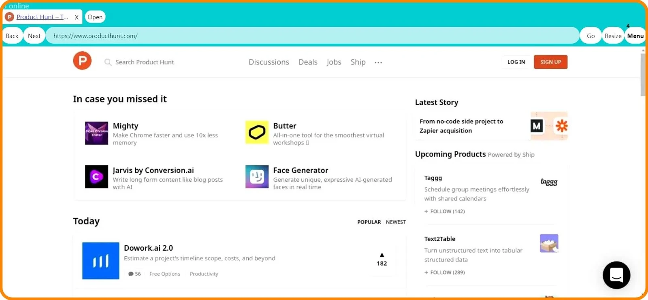Click the Free Options tag
Viewport: 648px width, 300px height.
tap(165, 274)
